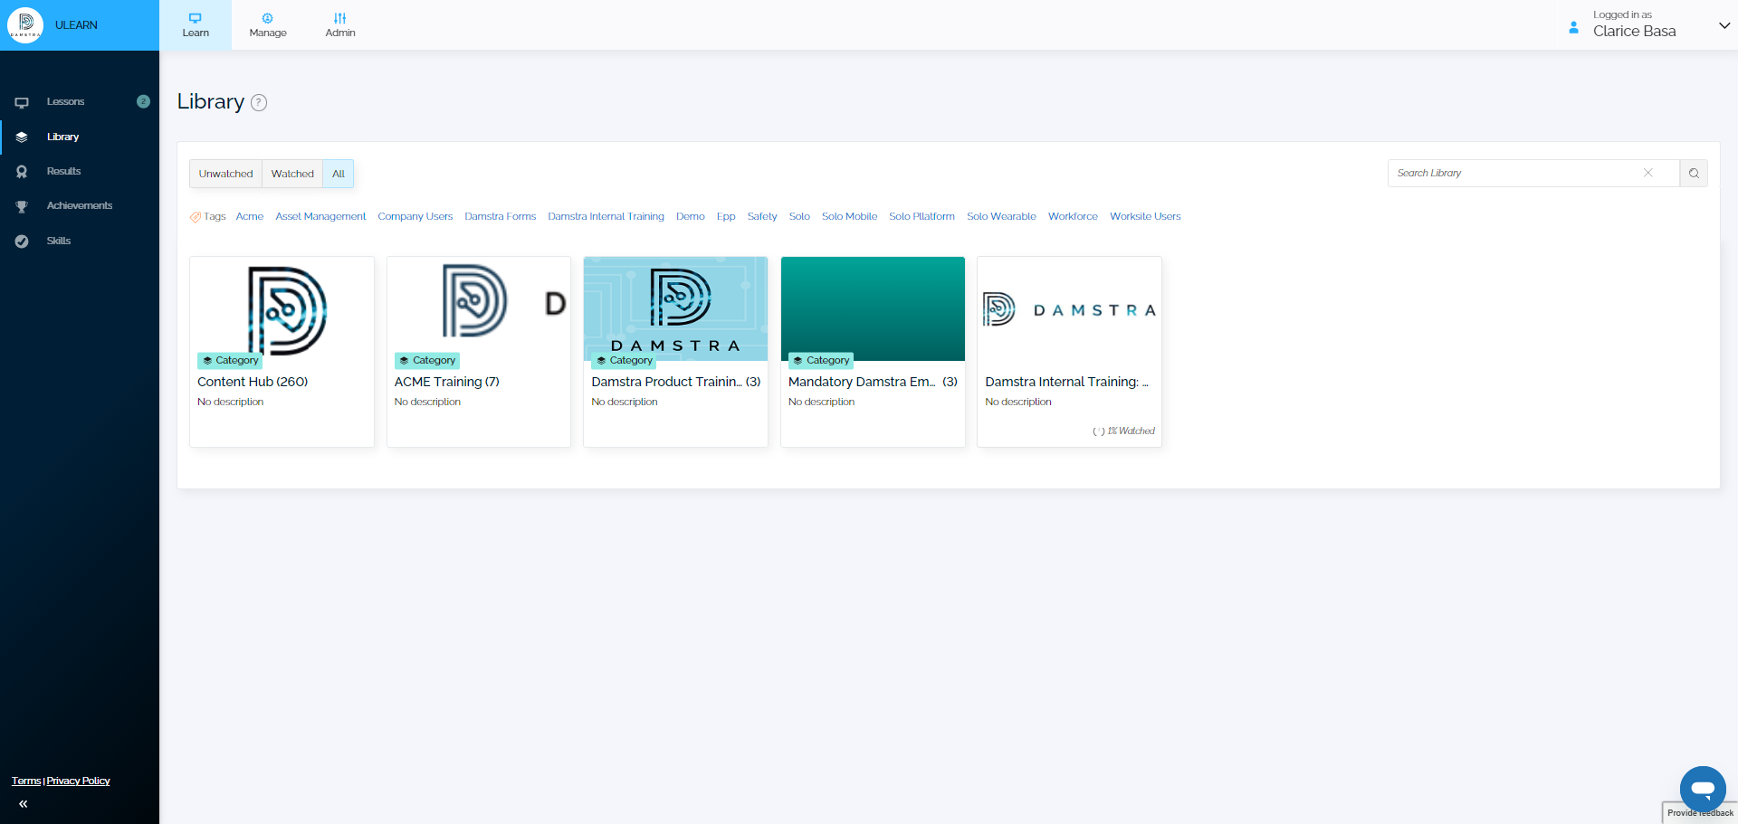
Task: Select the All filter button
Action: 339,174
